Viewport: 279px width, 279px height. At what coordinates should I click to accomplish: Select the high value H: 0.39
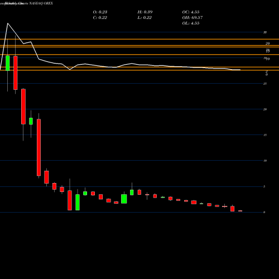pos(145,12)
